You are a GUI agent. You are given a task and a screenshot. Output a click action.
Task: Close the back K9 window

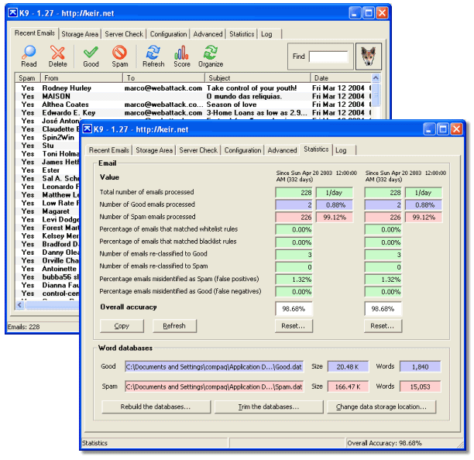(382, 13)
